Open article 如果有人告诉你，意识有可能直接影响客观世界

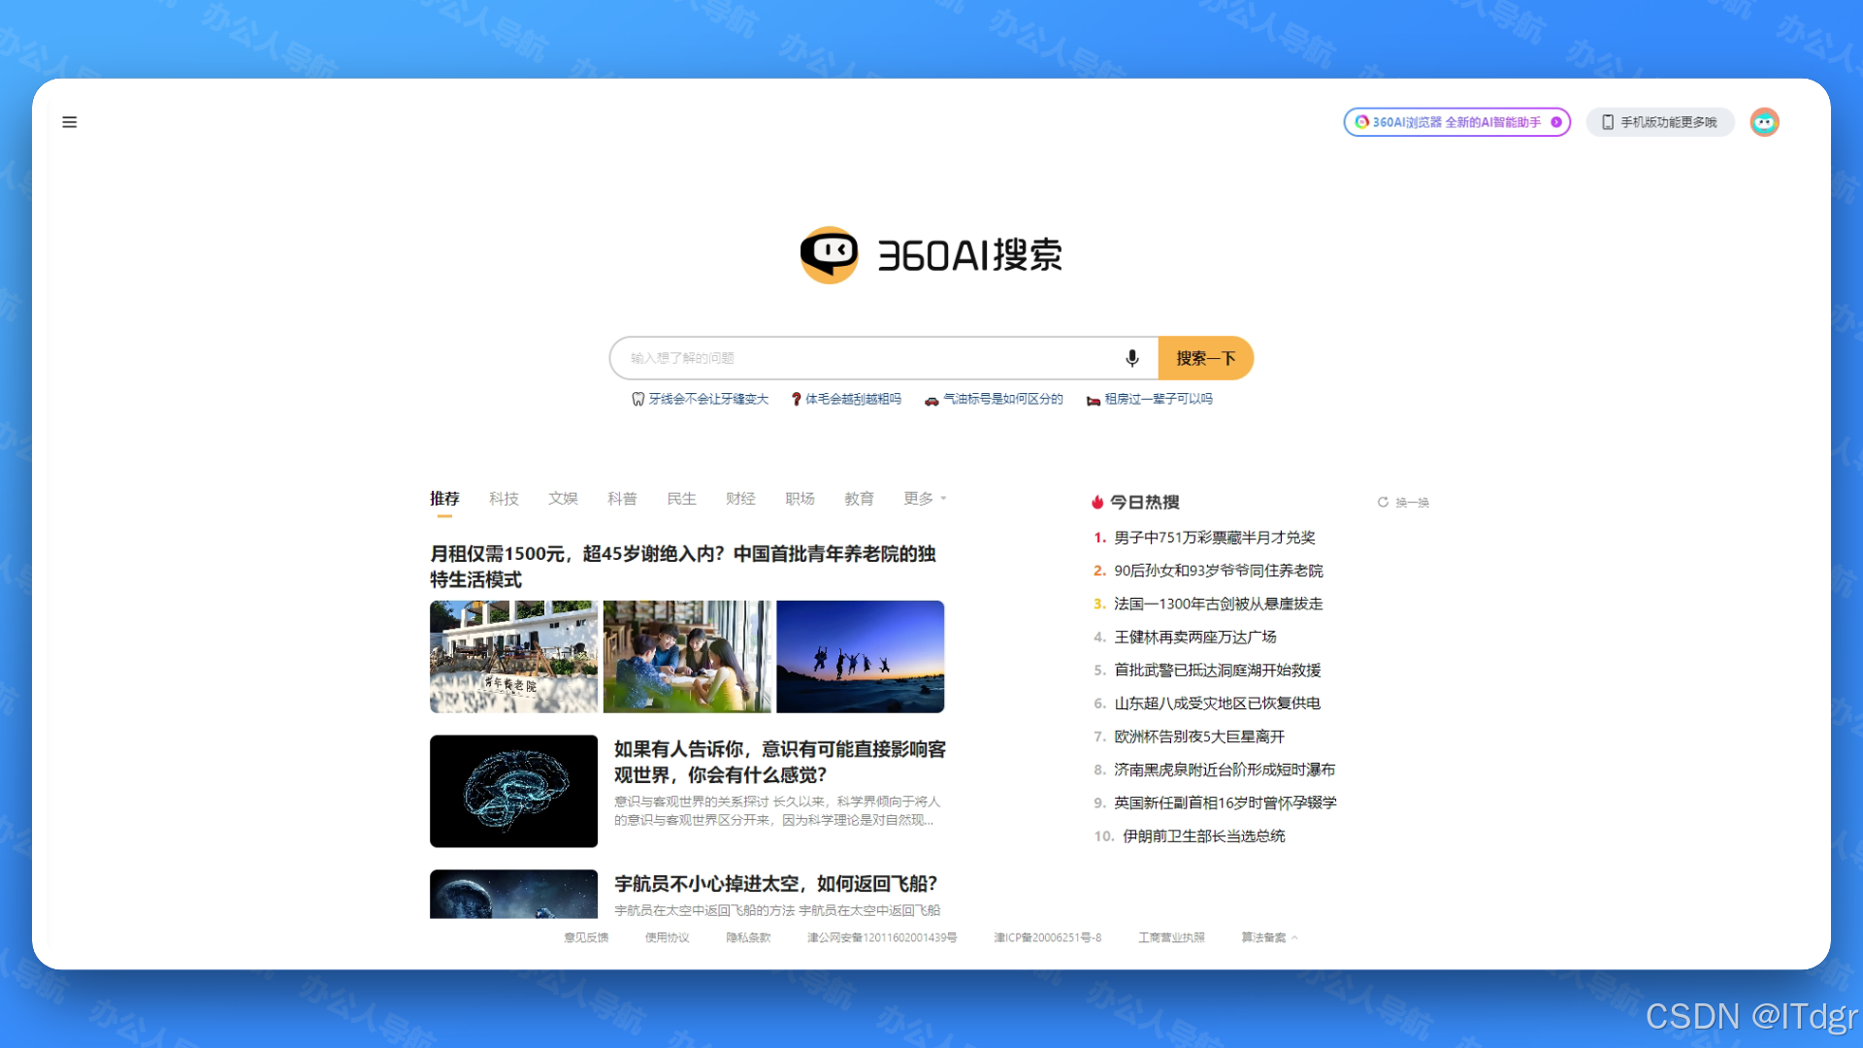click(779, 762)
